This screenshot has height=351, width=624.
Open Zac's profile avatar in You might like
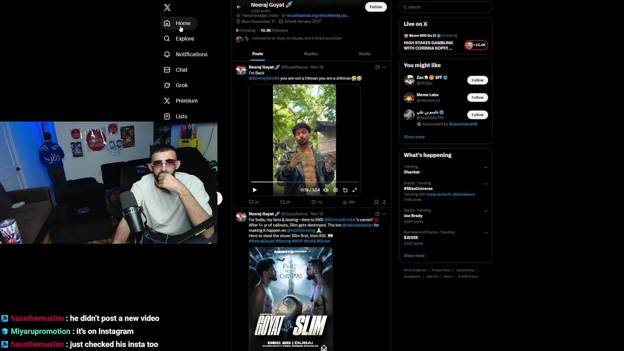click(409, 80)
